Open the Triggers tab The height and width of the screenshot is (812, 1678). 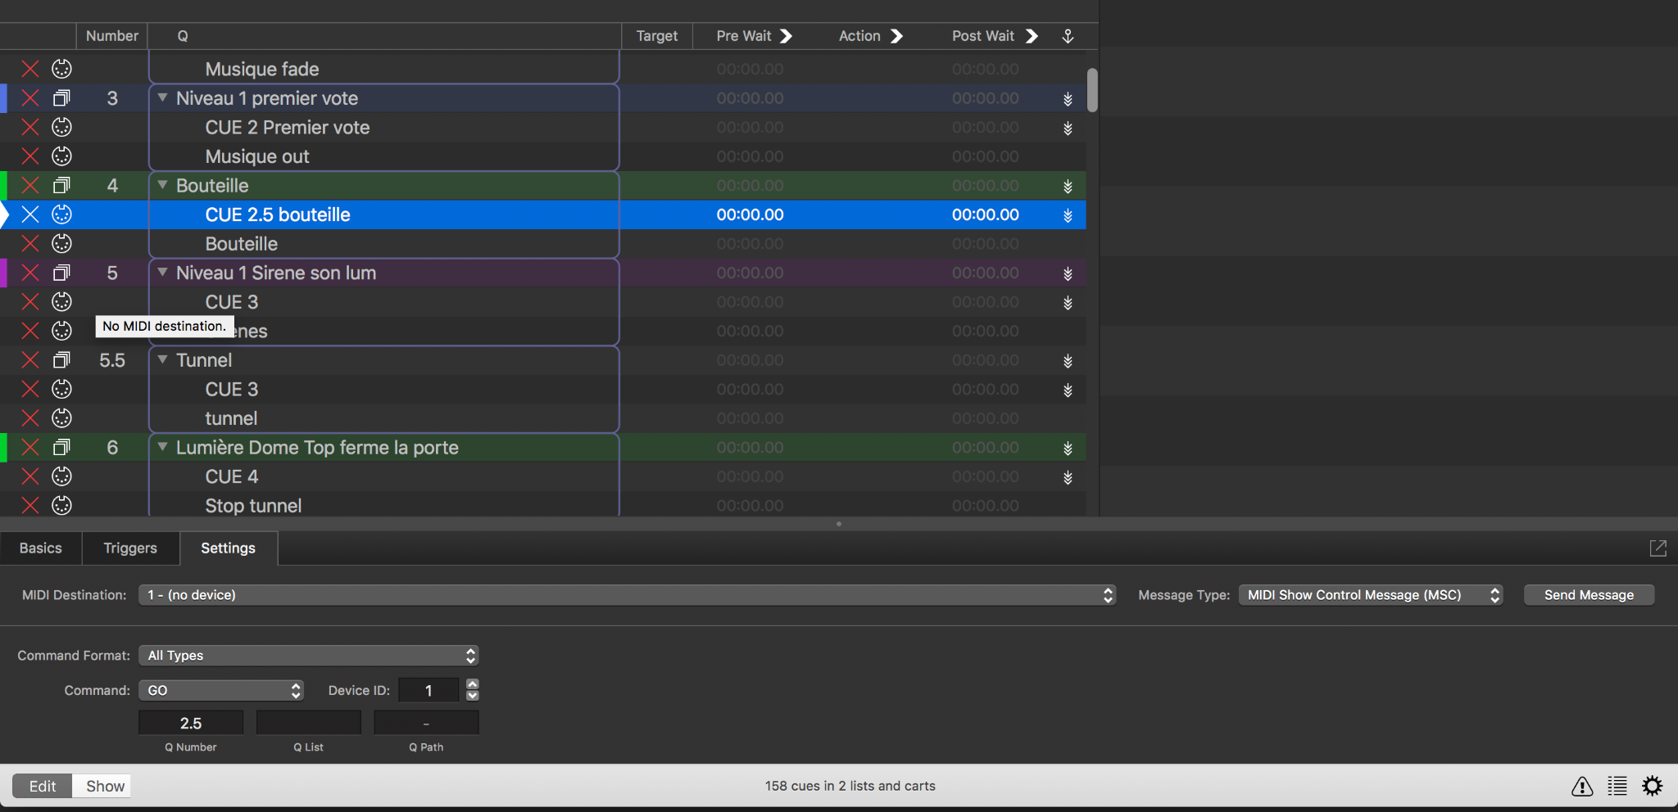130,548
